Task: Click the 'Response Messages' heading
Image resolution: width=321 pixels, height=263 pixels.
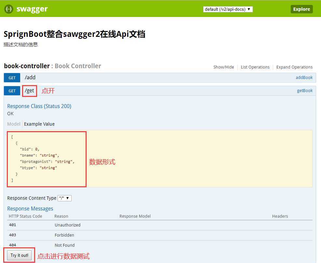Action: pyautogui.click(x=30, y=209)
